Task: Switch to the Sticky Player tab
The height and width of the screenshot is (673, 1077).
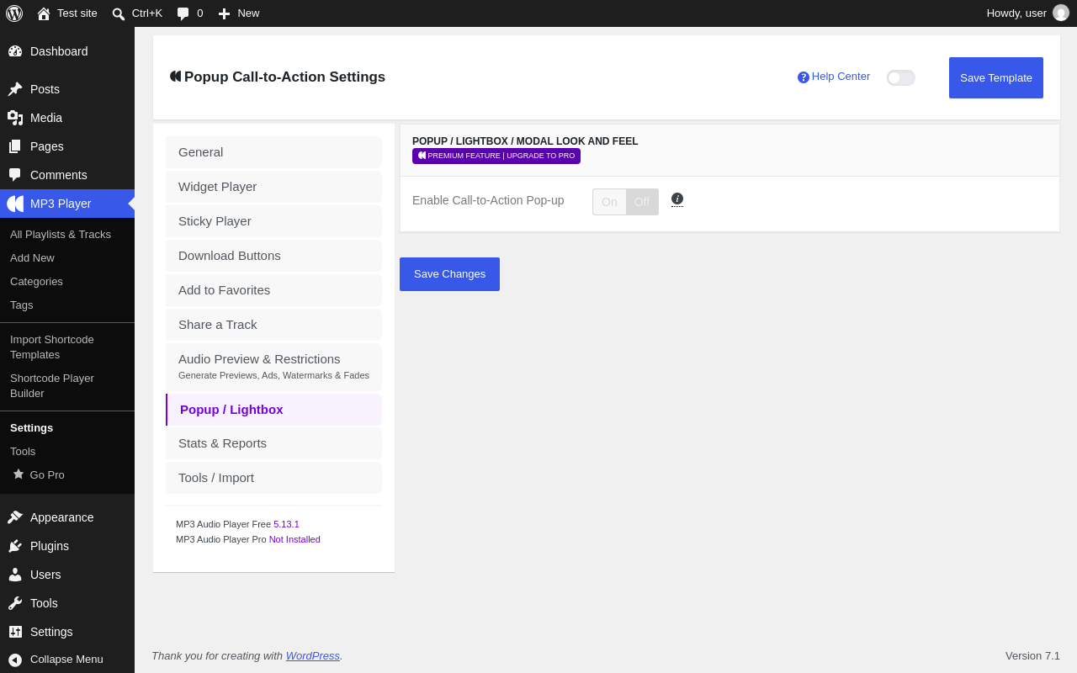Action: (273, 221)
